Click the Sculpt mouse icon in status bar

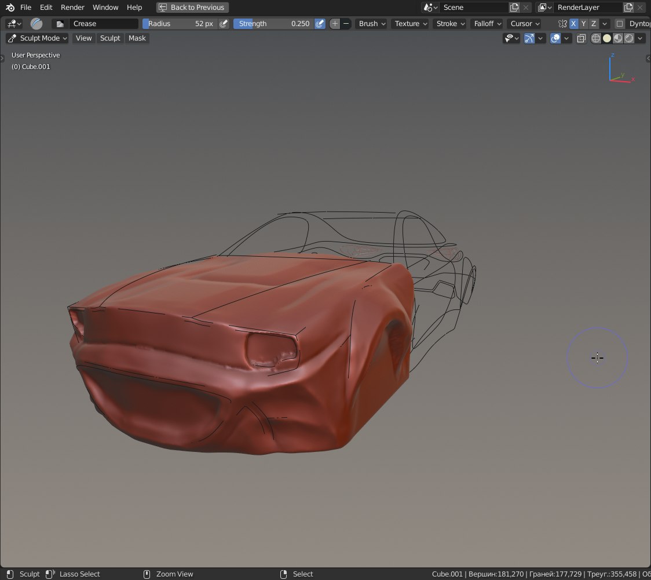coord(10,574)
